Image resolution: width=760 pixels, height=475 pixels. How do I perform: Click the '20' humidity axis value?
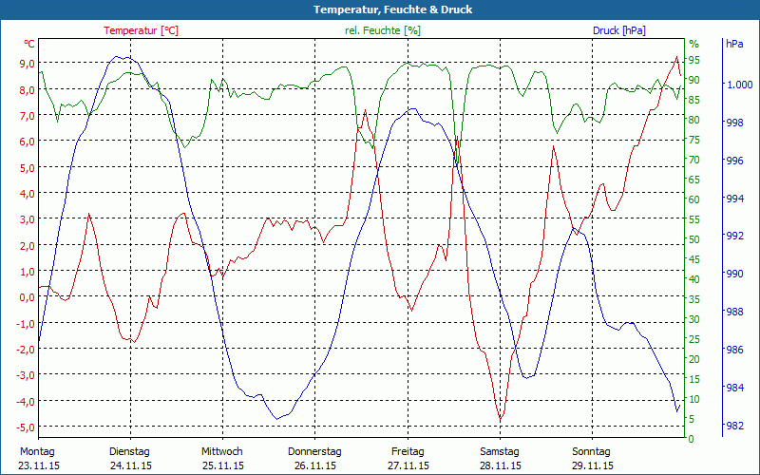click(694, 359)
